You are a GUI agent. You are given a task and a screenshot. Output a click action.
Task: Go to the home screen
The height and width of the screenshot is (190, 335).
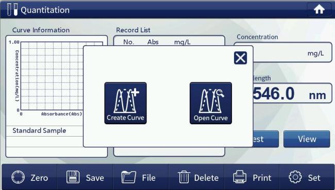pyautogui.click(x=319, y=9)
